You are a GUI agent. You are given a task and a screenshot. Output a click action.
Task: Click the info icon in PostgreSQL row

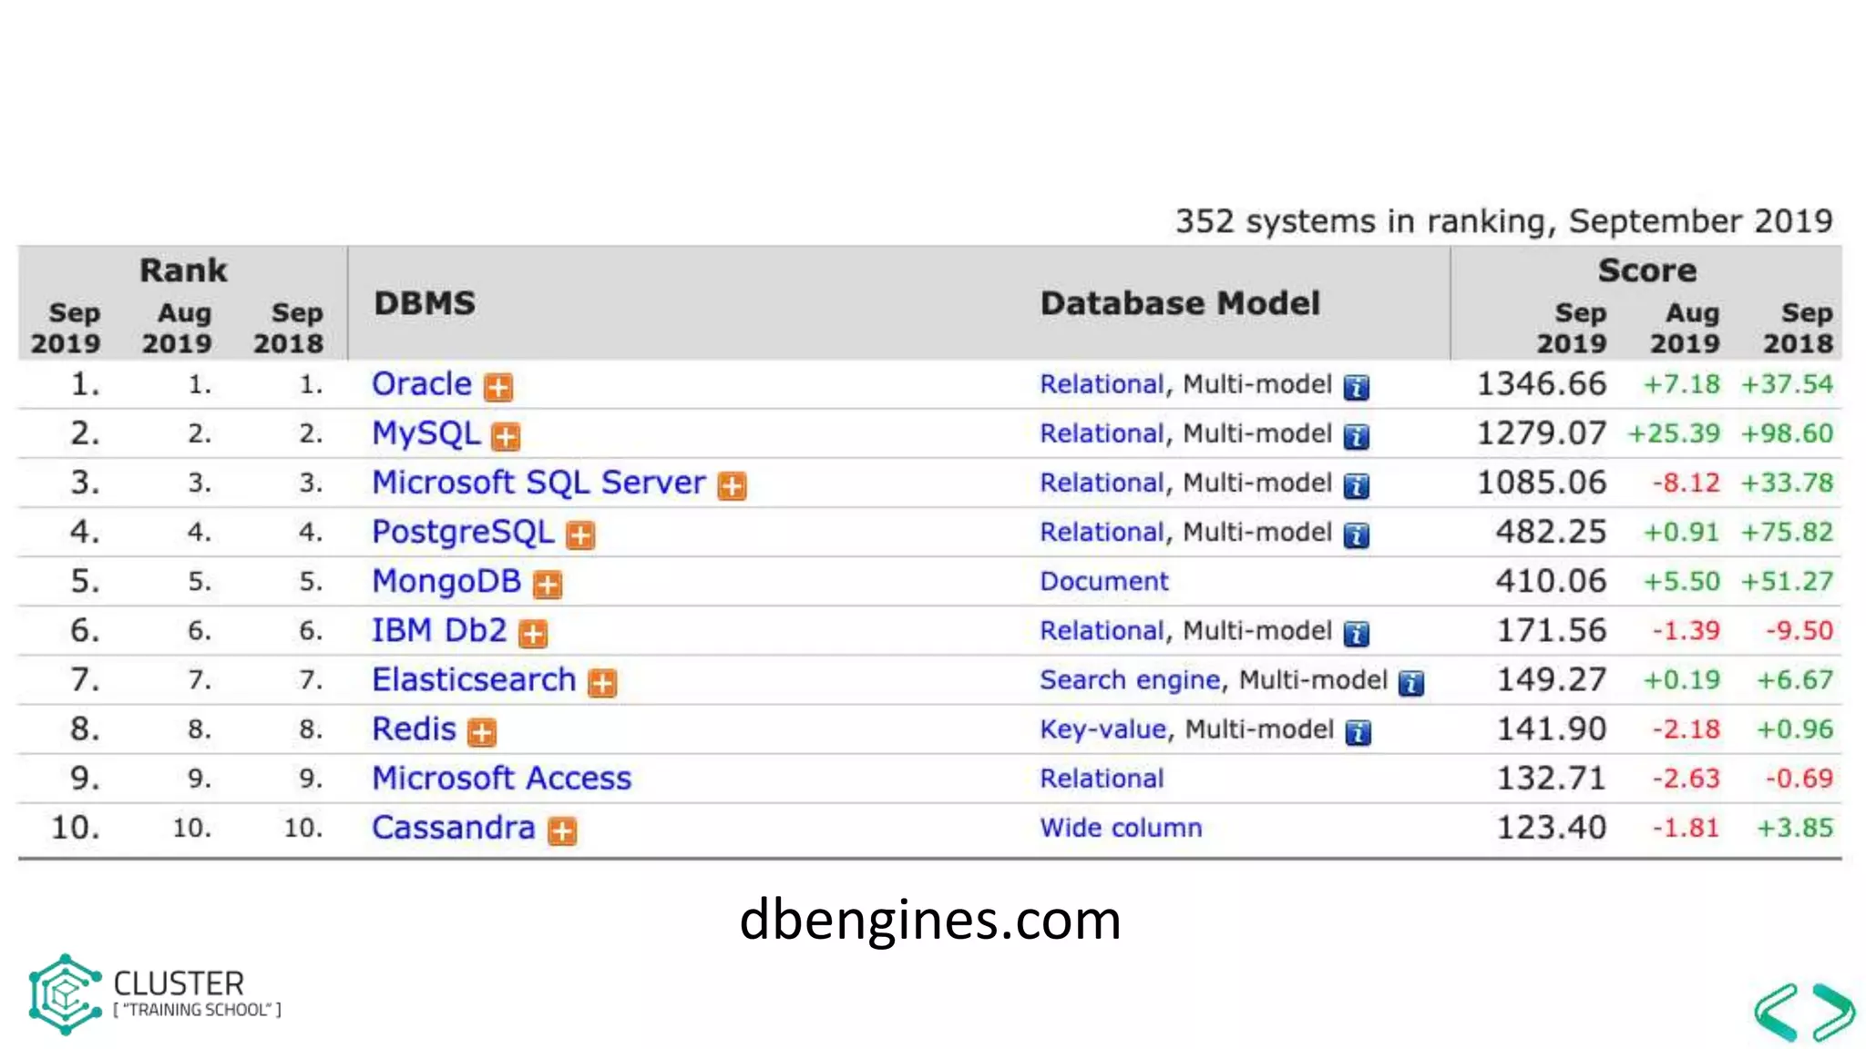point(1357,535)
